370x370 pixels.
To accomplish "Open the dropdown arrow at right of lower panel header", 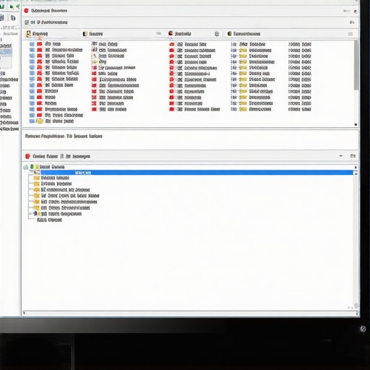I will 341,156.
